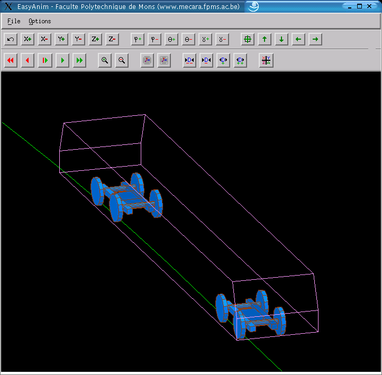
Task: Step animation with red bar green arrow
Action: click(45, 61)
